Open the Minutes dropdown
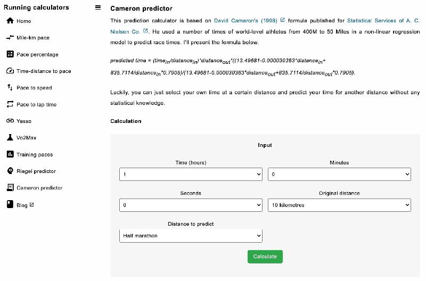 (x=339, y=175)
